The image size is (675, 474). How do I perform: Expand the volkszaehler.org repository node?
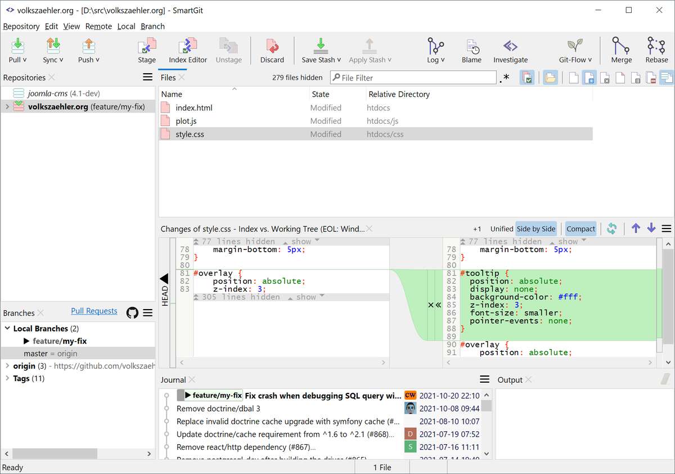[7, 106]
